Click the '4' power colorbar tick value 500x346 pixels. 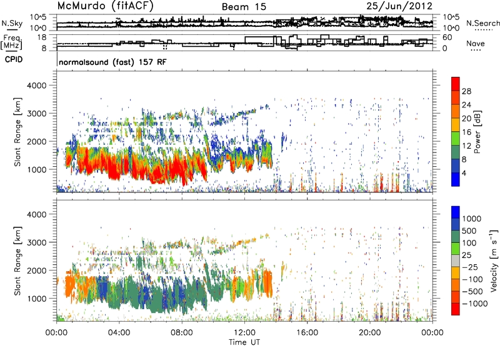coord(464,173)
